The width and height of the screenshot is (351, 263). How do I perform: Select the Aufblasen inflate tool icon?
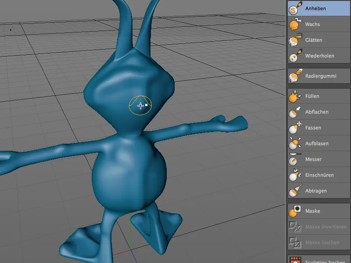click(x=295, y=143)
